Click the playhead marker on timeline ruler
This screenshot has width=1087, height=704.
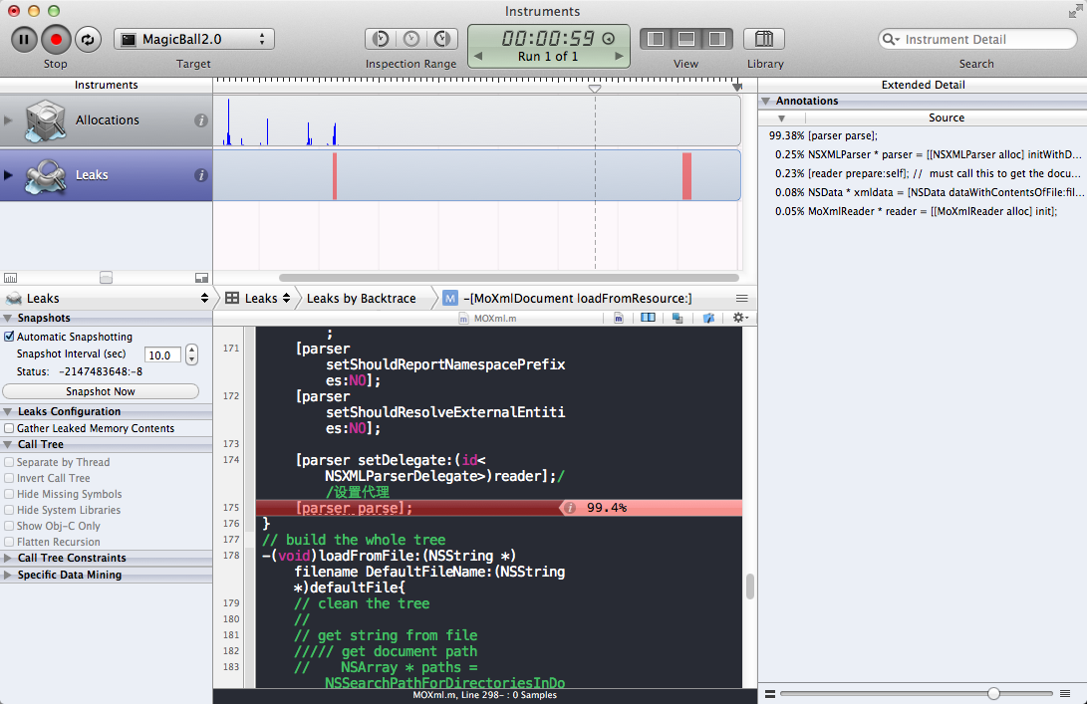[595, 88]
